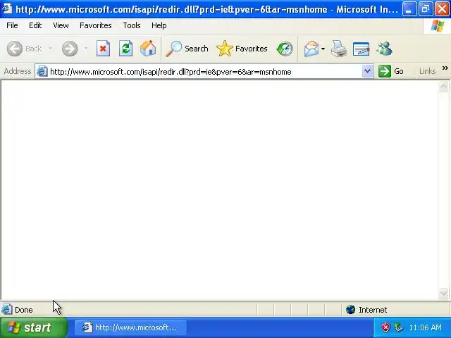Refresh the page with green arrows icon
Screen dimensions: 451x338
(x=125, y=49)
